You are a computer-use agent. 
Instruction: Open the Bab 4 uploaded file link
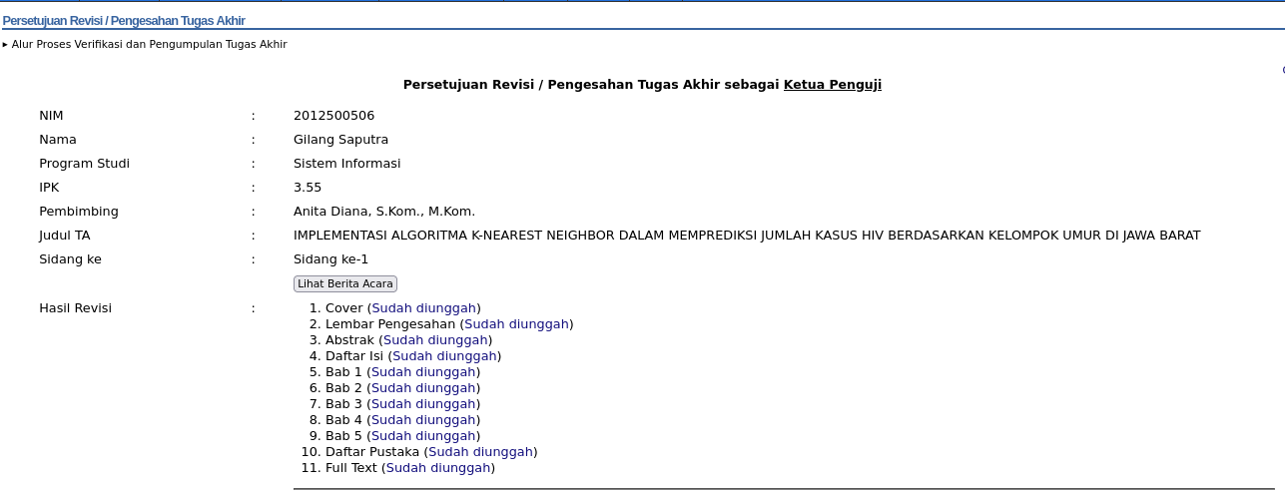point(423,420)
